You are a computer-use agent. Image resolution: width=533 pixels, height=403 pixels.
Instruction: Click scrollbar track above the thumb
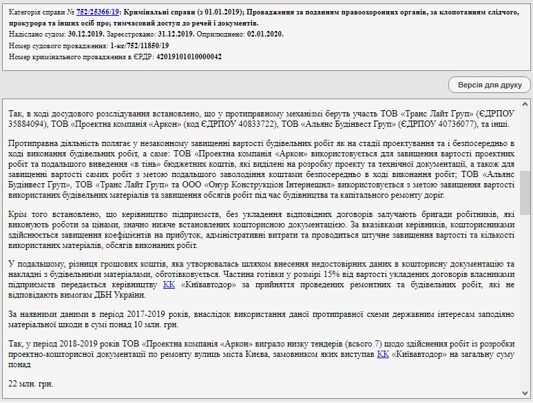pyautogui.click(x=525, y=138)
